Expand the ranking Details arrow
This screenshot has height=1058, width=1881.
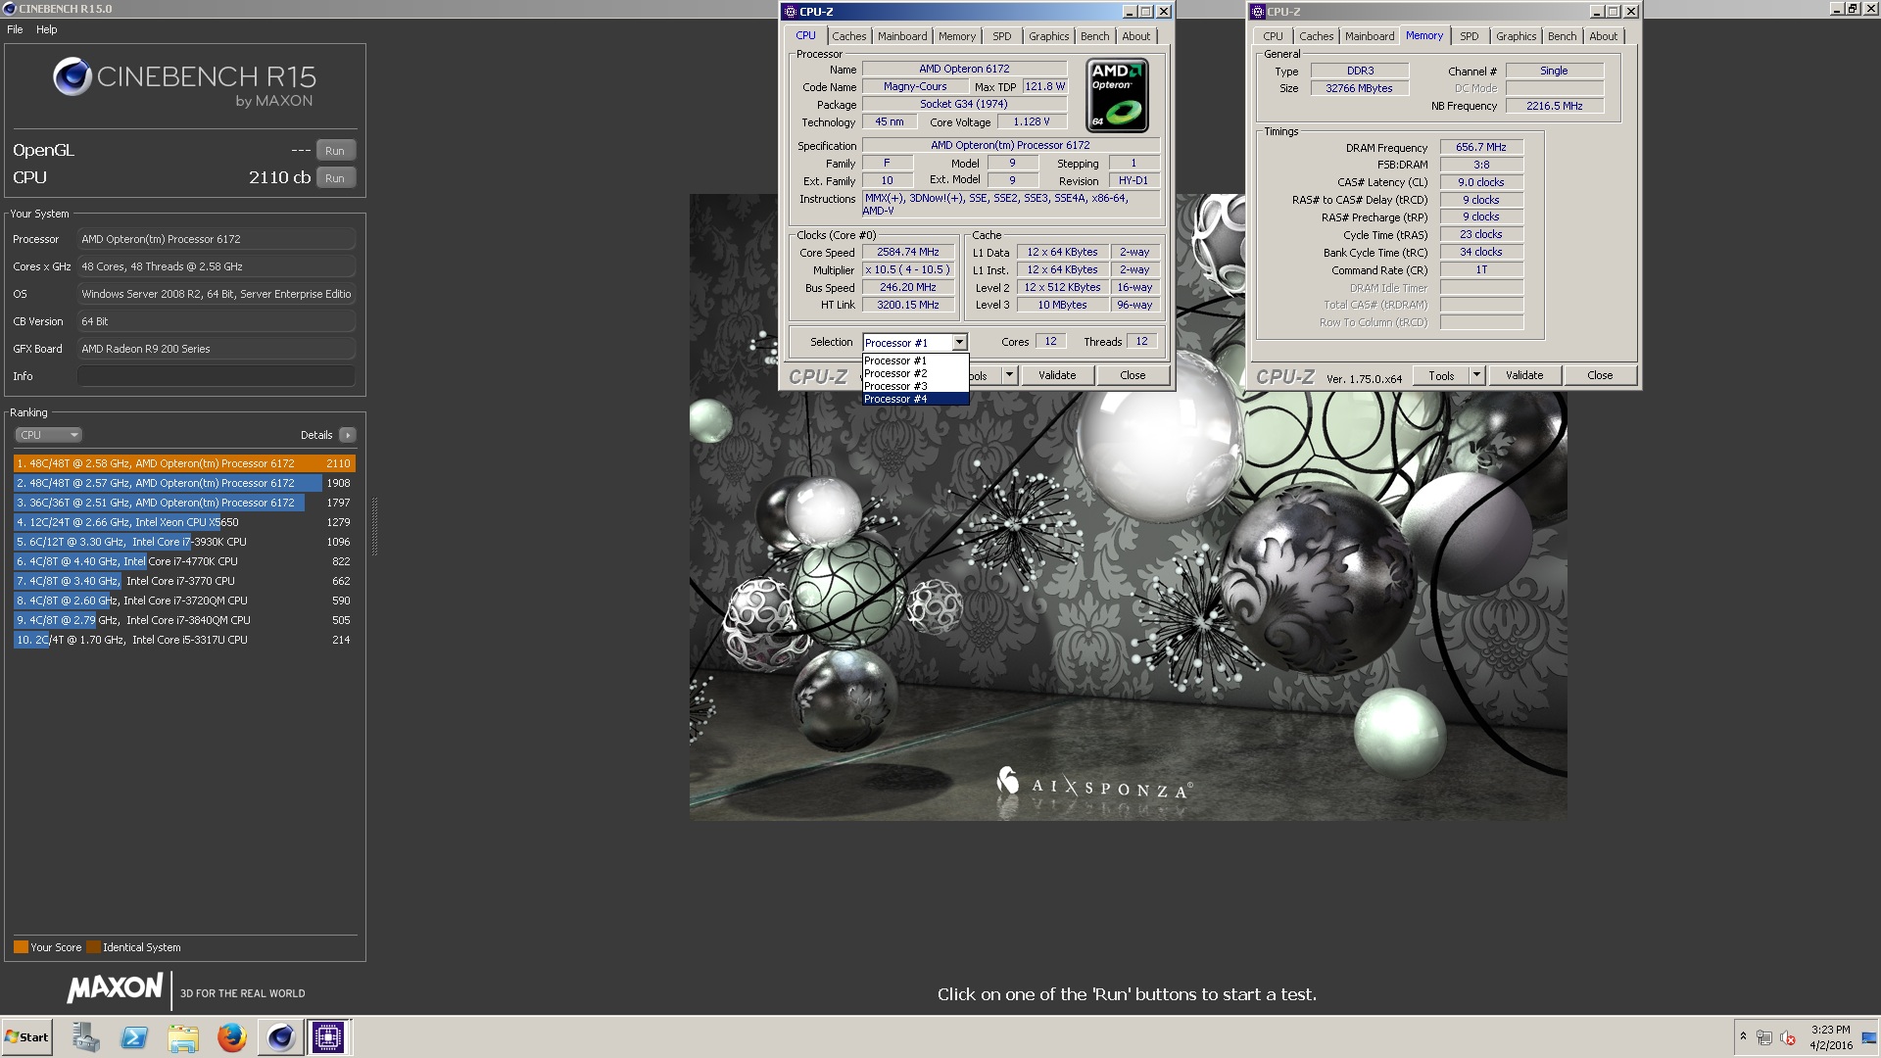coord(348,435)
